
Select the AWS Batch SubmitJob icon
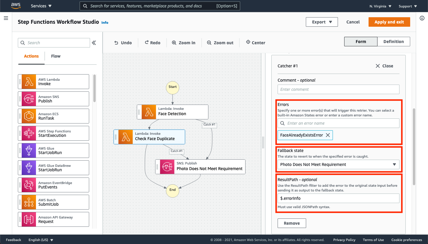(29, 202)
